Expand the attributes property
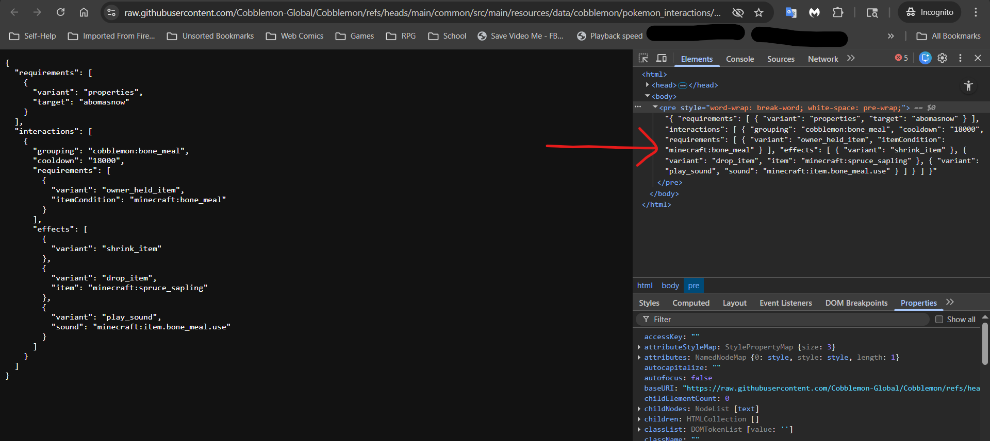The height and width of the screenshot is (441, 990). click(x=639, y=357)
